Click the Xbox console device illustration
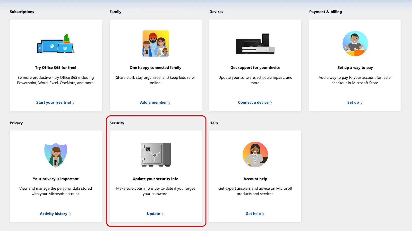The image size is (412, 231). pyautogui.click(x=255, y=44)
